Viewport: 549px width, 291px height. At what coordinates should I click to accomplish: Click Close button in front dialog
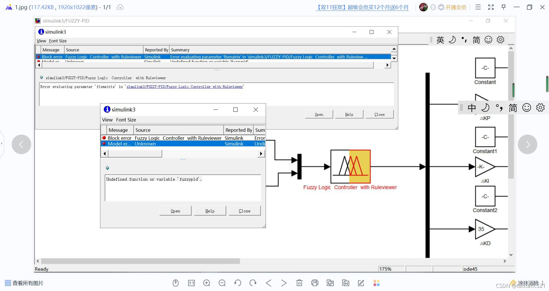coord(244,211)
